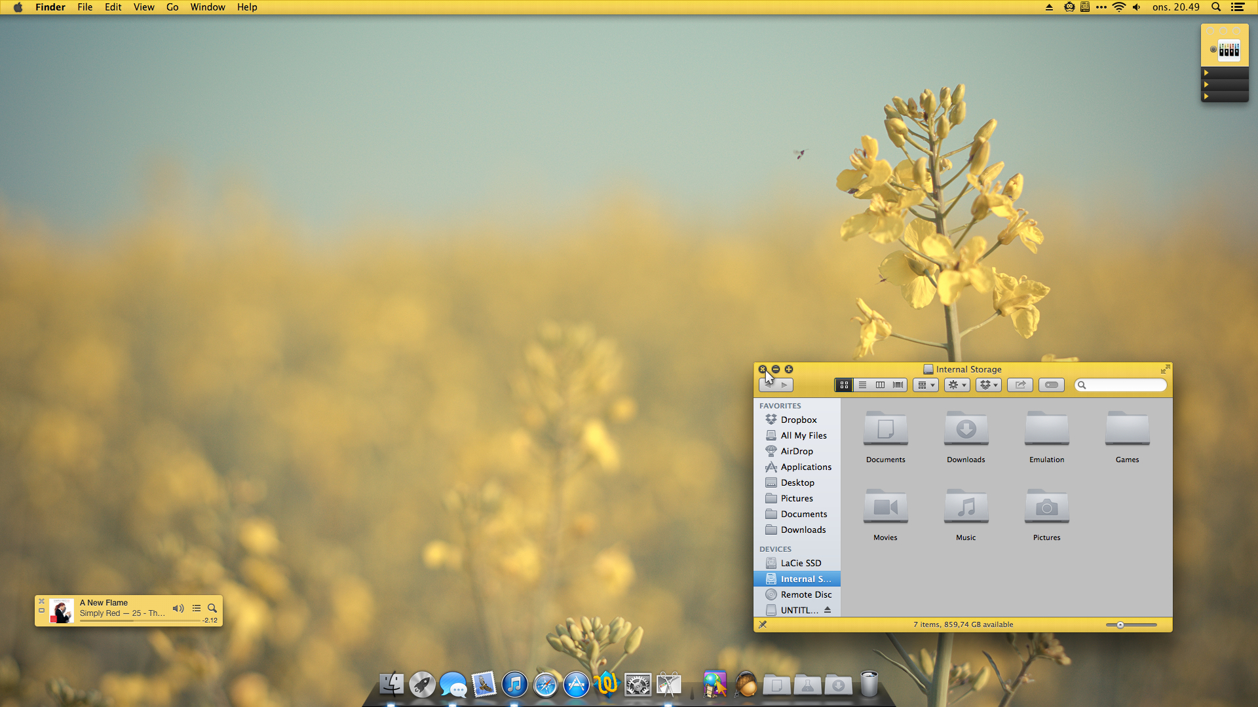Click the mini player search icon

(212, 608)
